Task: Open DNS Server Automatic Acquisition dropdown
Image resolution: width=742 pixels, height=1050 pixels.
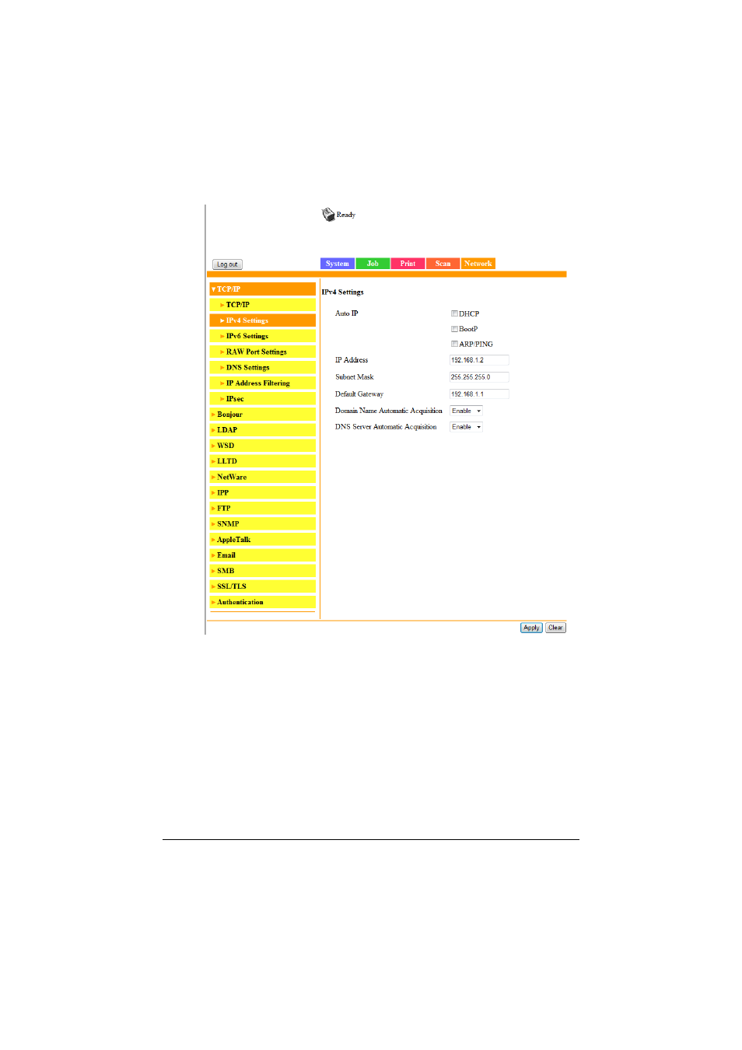Action: pyautogui.click(x=466, y=427)
